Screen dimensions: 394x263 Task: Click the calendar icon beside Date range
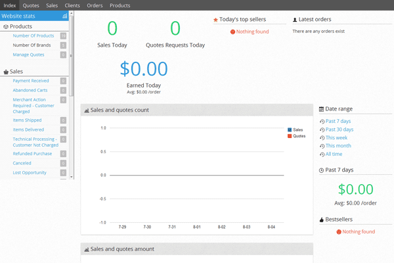[x=321, y=109]
